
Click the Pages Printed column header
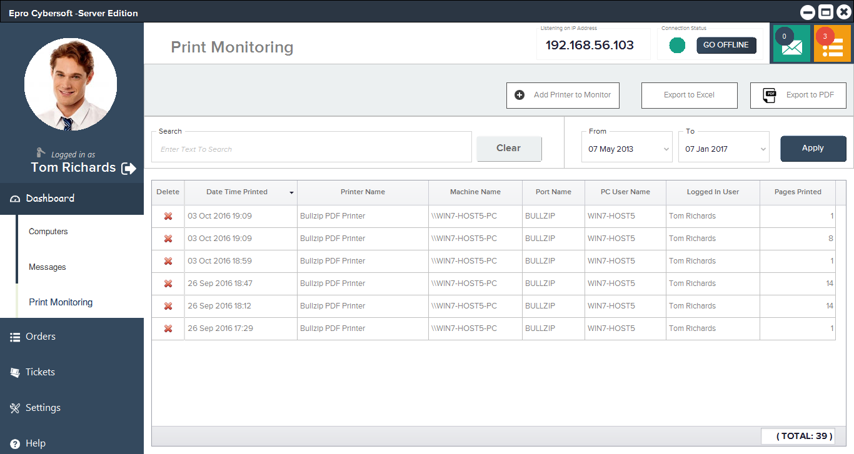[798, 192]
